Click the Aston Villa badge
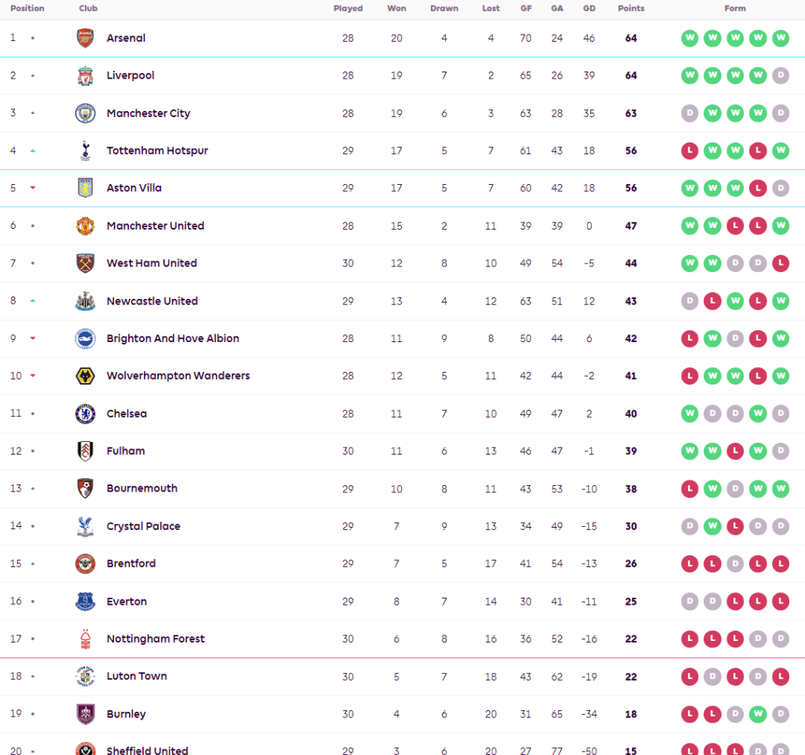The image size is (805, 755). coord(85,188)
